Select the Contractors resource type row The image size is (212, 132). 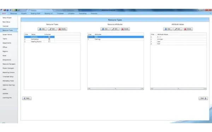(52, 39)
